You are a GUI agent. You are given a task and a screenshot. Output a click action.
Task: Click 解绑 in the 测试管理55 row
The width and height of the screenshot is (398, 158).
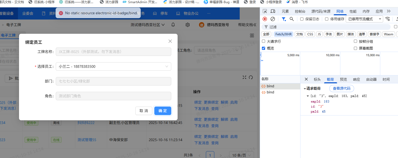224,137
